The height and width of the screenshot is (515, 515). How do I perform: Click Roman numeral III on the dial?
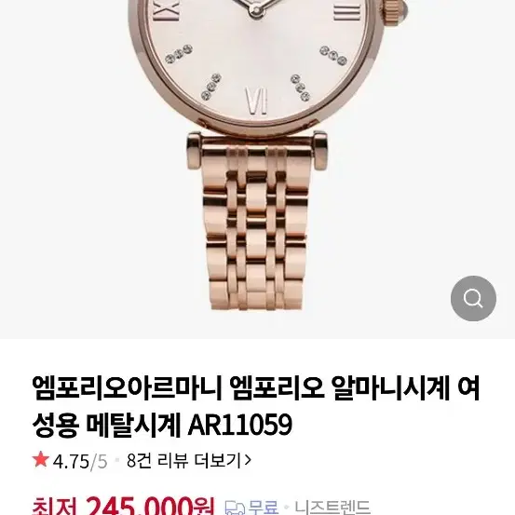[x=346, y=12]
